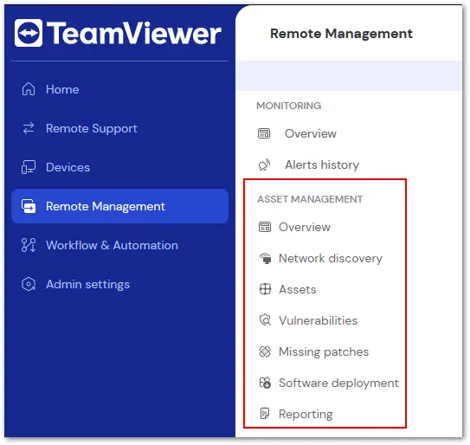This screenshot has height=445, width=470.
Task: Click the Workflow & Automation icon
Action: [29, 245]
